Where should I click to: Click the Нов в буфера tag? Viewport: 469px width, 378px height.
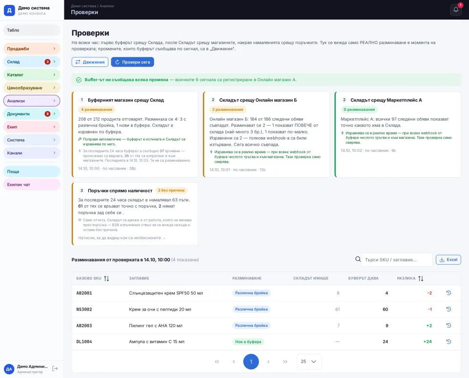248,341
